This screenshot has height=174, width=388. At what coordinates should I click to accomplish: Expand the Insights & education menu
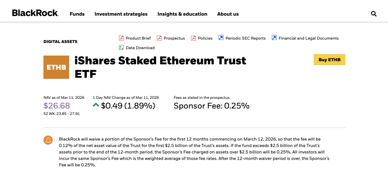(182, 14)
